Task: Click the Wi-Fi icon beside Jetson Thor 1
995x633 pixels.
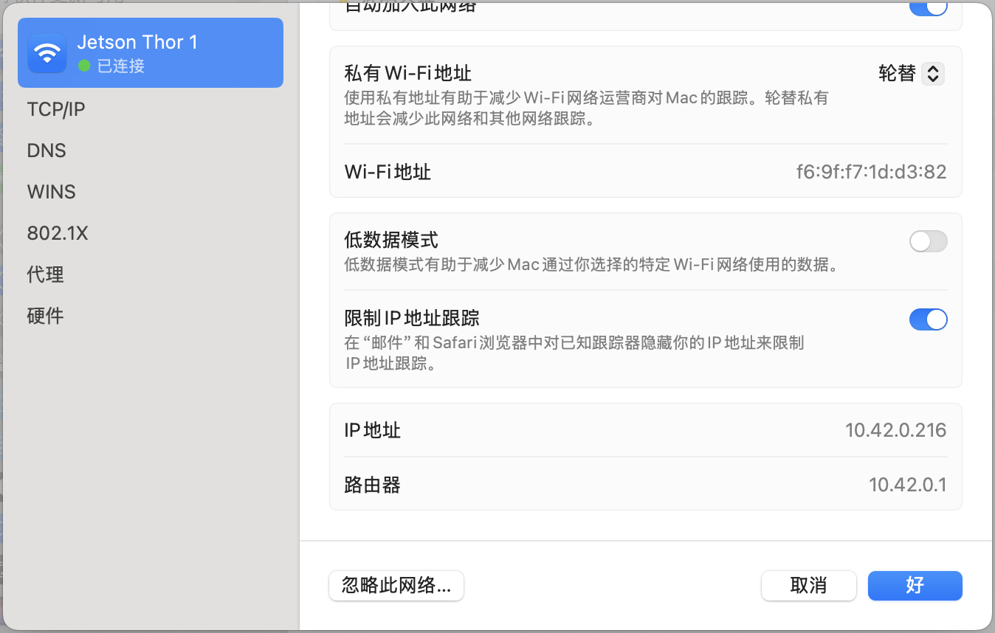Action: coord(47,53)
